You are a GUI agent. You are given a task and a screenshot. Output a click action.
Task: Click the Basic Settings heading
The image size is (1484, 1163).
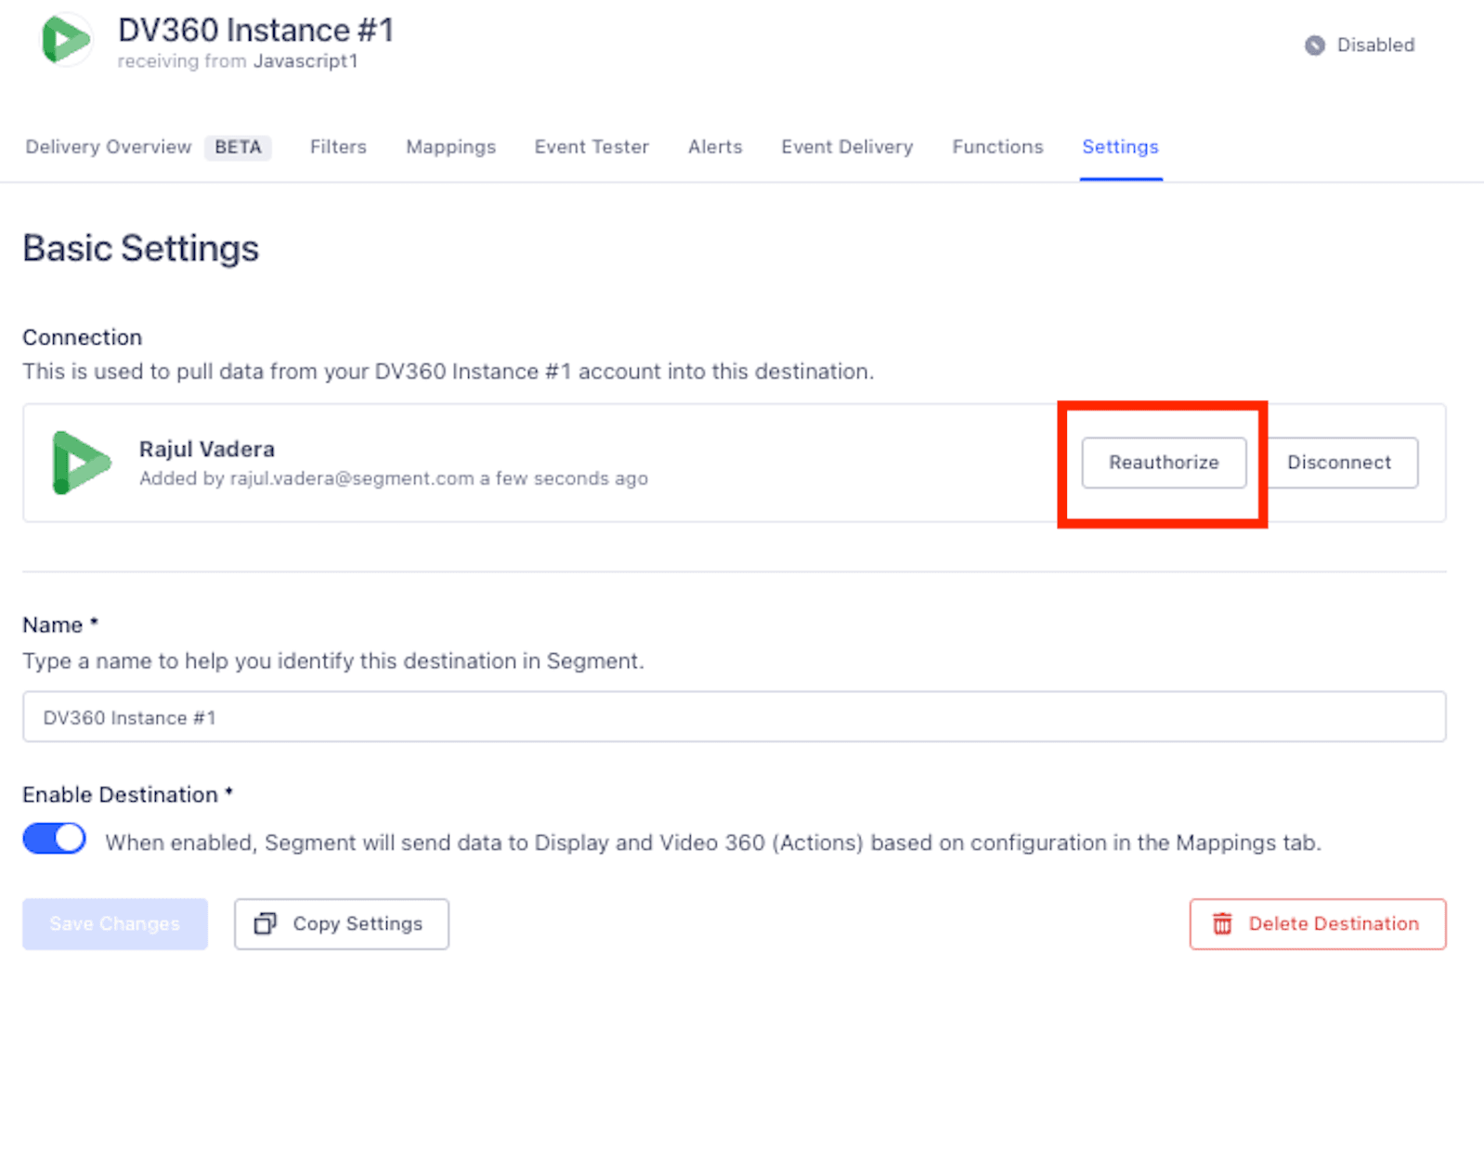(141, 248)
